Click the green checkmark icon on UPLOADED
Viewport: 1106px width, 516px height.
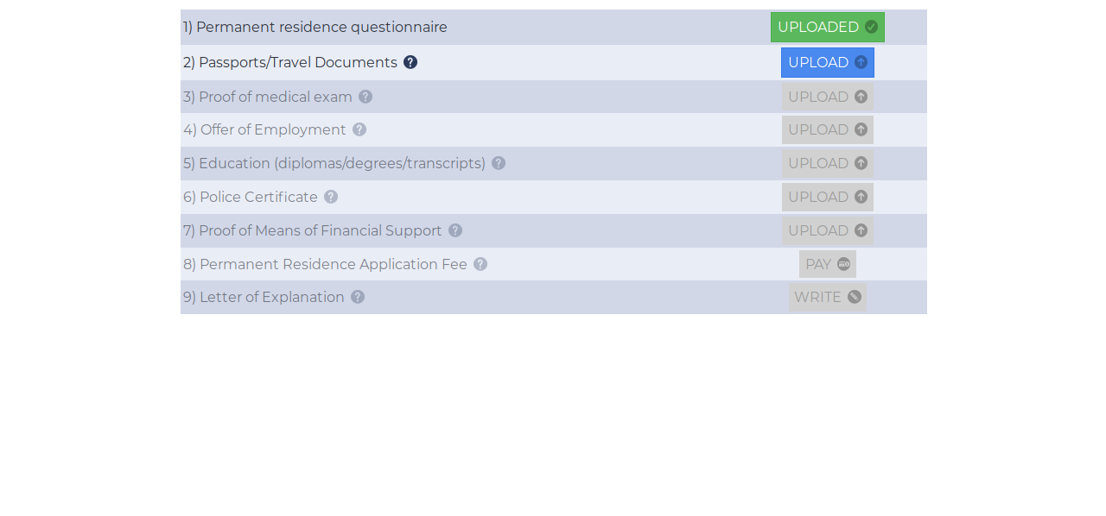[x=871, y=27]
